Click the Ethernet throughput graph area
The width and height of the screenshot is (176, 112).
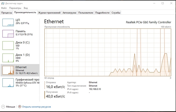108,52
